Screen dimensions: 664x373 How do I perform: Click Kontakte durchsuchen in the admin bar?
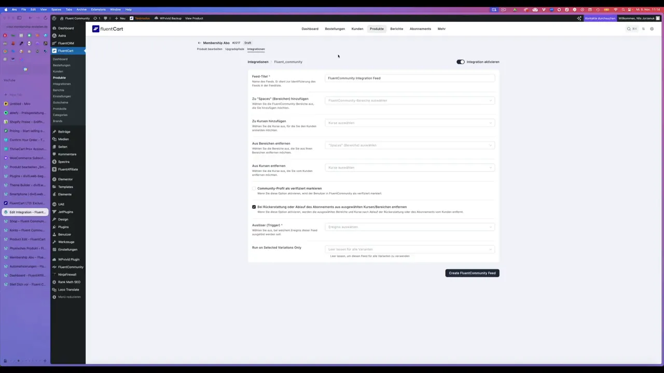tap(600, 18)
